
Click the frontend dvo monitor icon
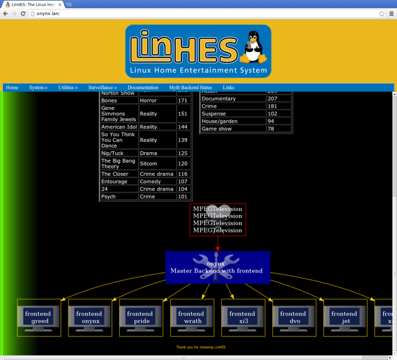tap(294, 318)
